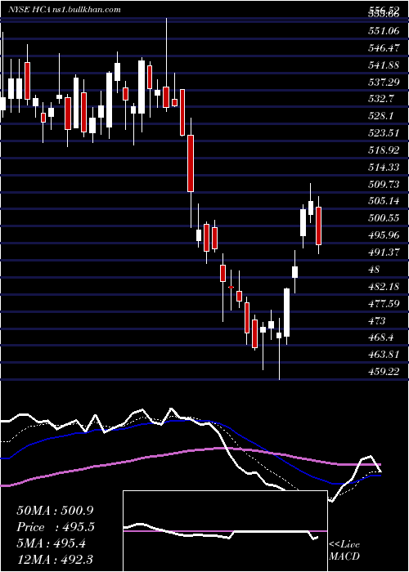Click the 12MA : 492.3 value
This screenshot has width=409, height=572.
(56, 559)
